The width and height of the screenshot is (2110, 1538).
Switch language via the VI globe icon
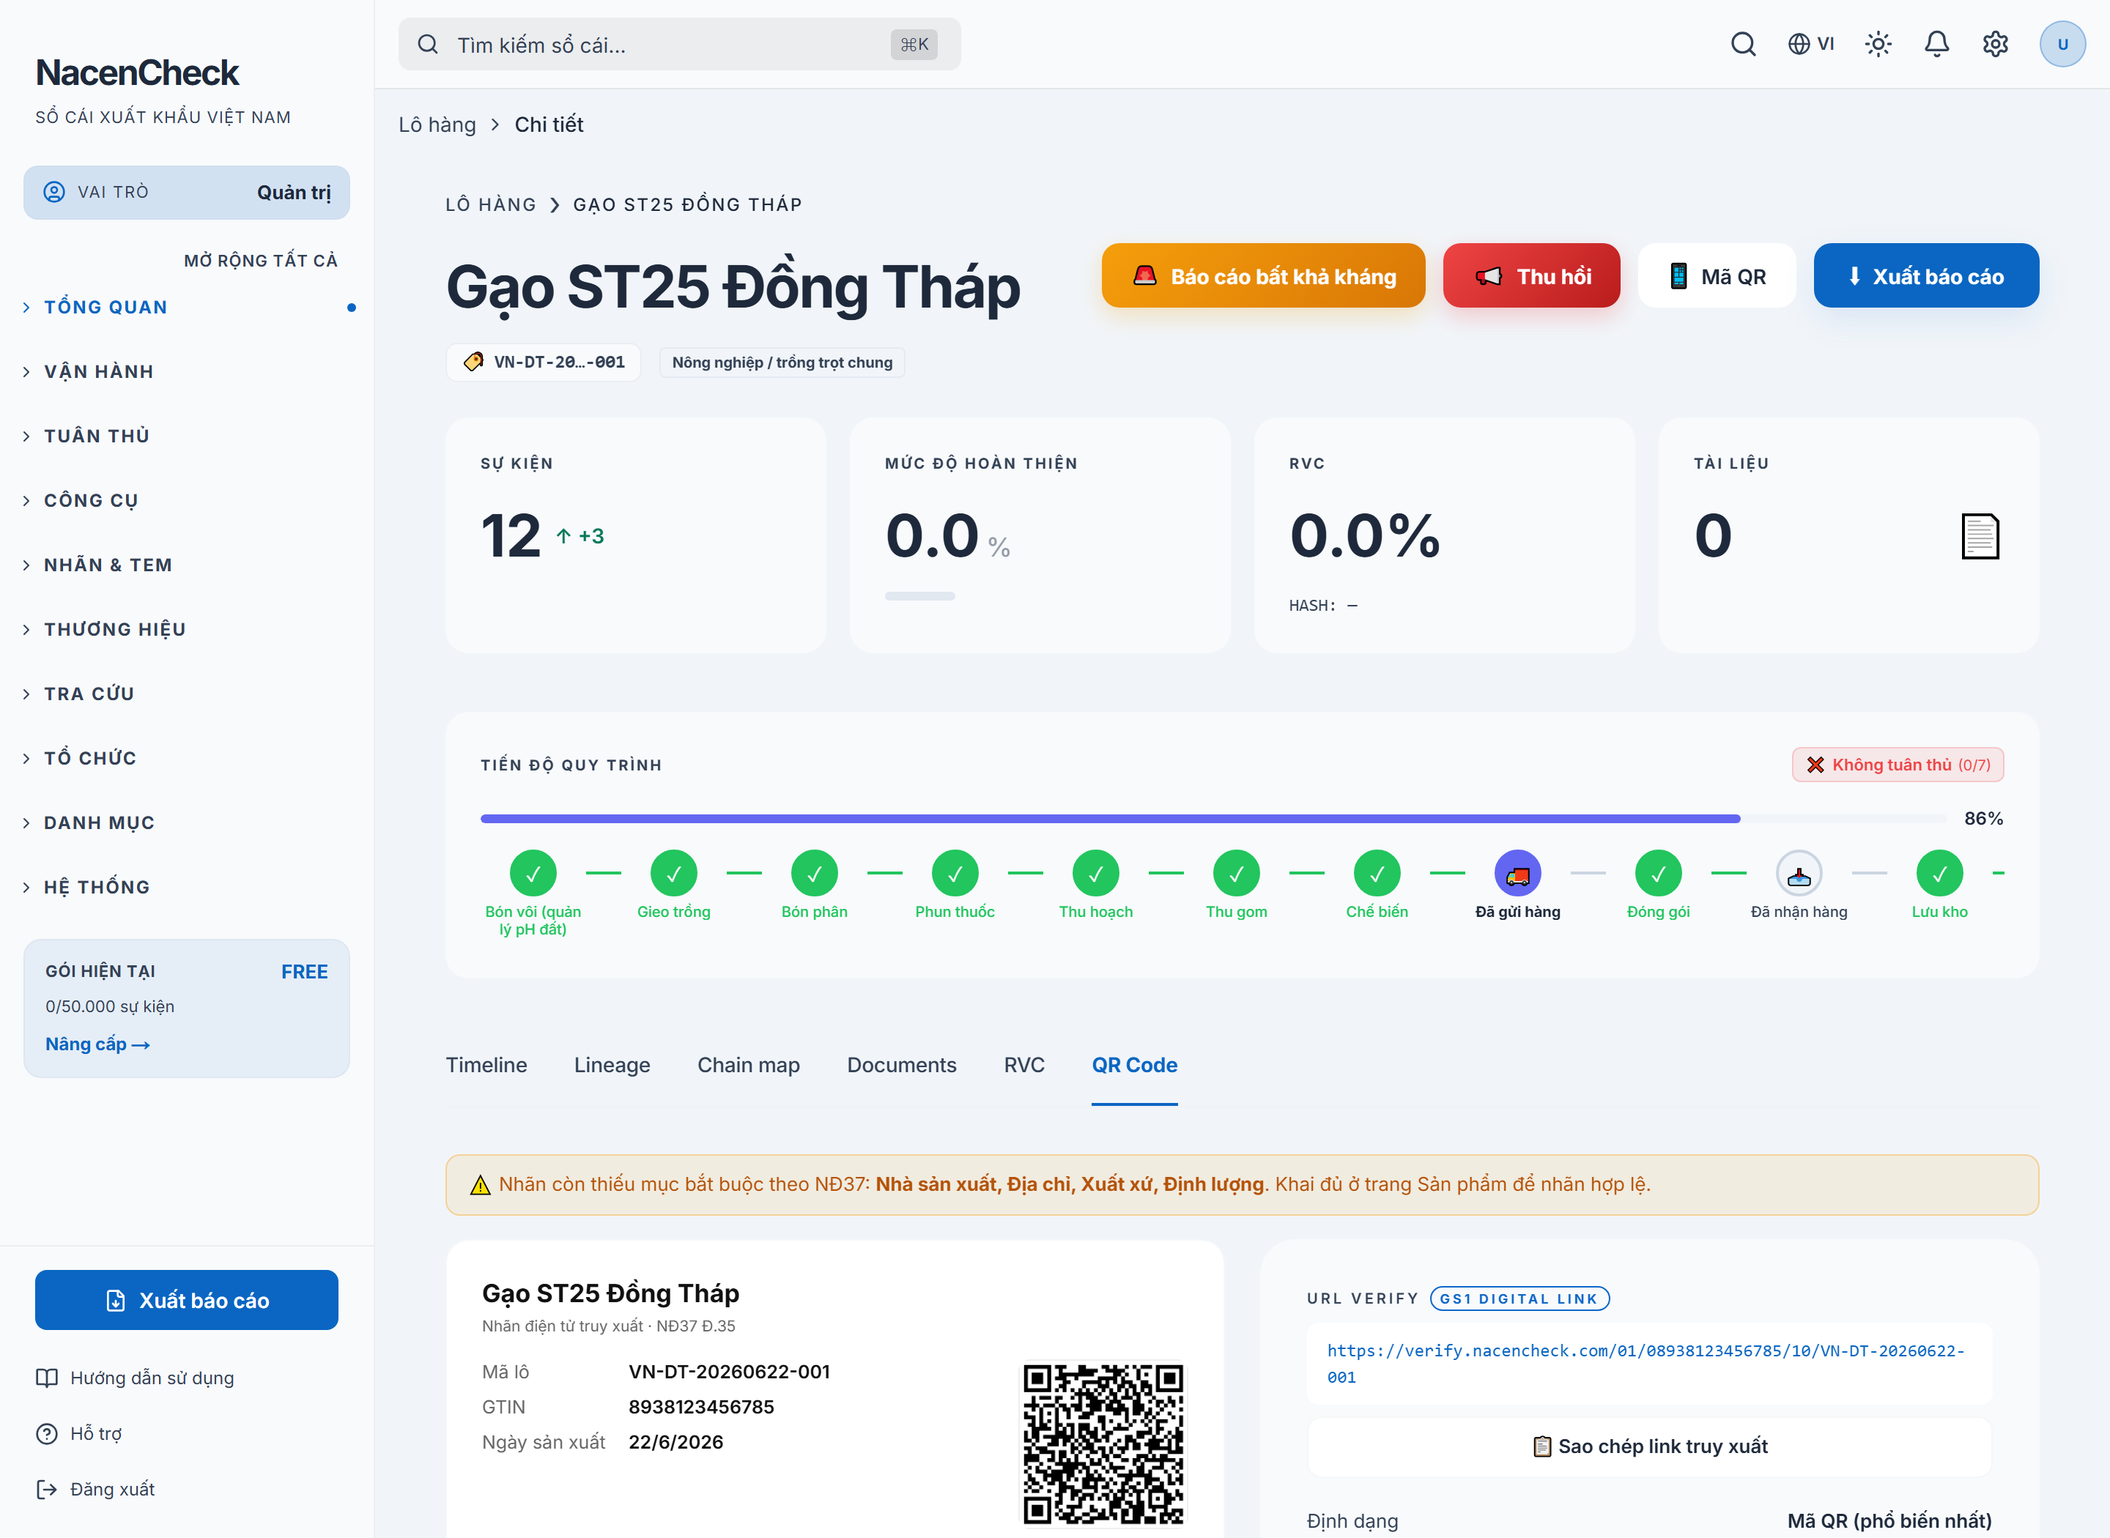1810,44
